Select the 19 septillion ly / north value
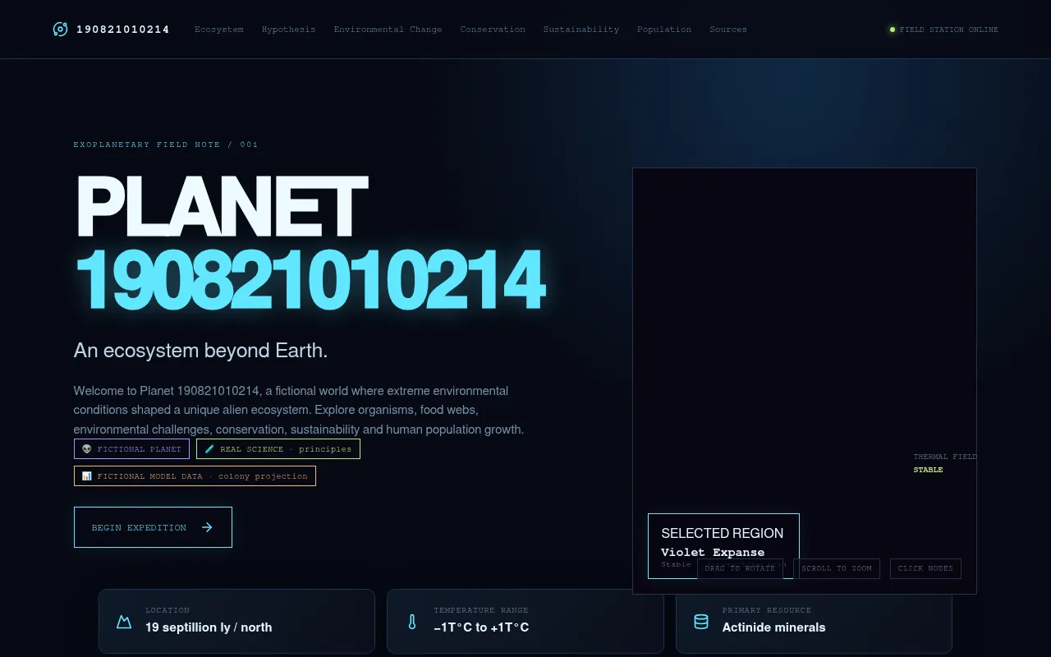1051x657 pixels. click(209, 627)
